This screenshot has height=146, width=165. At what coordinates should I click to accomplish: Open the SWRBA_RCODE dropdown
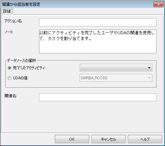coord(116,78)
